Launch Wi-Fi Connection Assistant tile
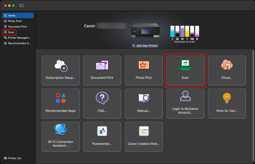This screenshot has height=164, width=255. 60,136
